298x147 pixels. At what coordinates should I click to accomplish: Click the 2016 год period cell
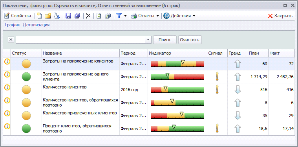click(x=133, y=90)
